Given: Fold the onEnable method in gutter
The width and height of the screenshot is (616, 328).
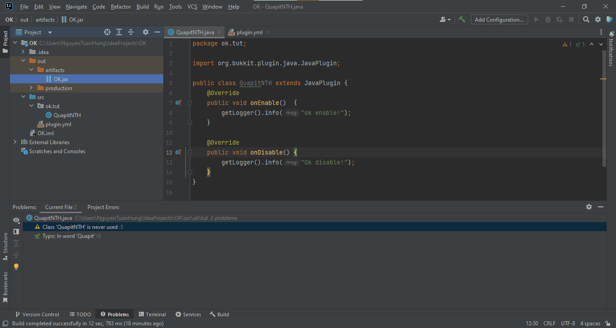Looking at the screenshot, I should click(x=190, y=103).
